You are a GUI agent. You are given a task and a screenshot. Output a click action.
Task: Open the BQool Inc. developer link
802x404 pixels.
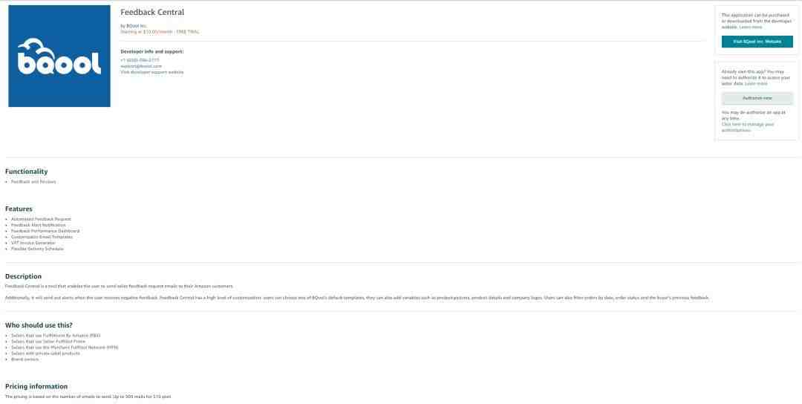[137, 25]
